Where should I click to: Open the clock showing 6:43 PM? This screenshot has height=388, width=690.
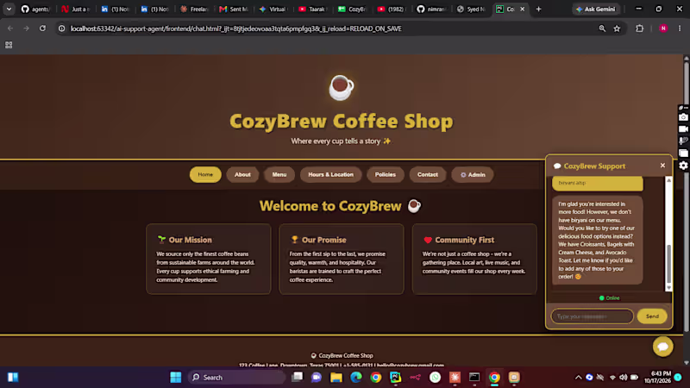tap(657, 377)
